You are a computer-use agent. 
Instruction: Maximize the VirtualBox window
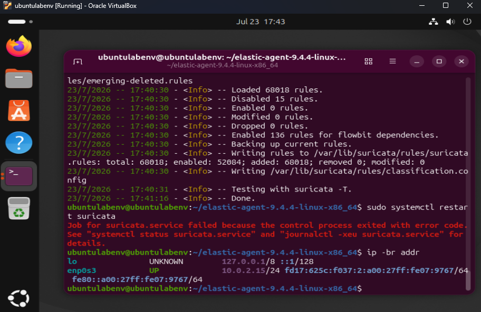tap(446, 5)
